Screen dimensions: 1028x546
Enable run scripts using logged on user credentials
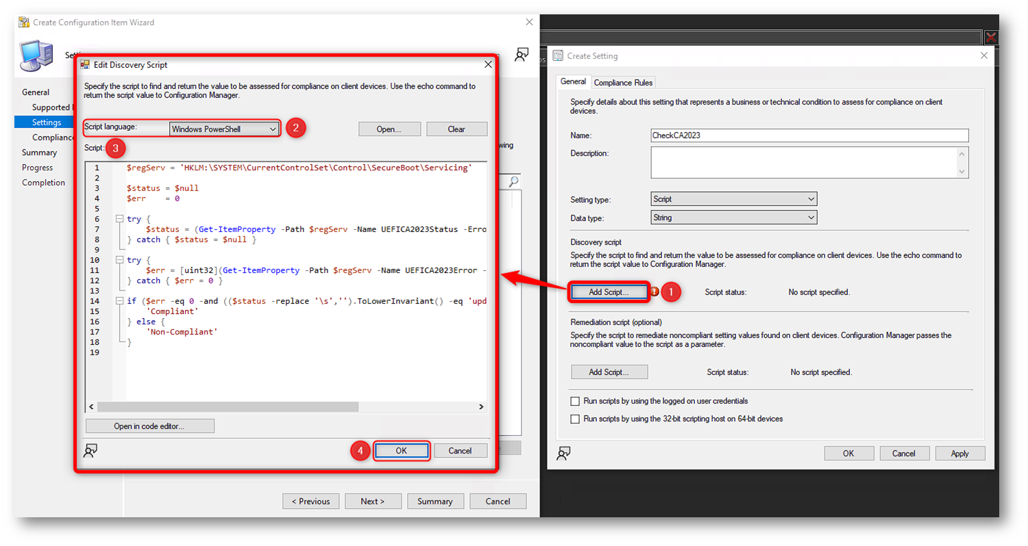[x=576, y=401]
